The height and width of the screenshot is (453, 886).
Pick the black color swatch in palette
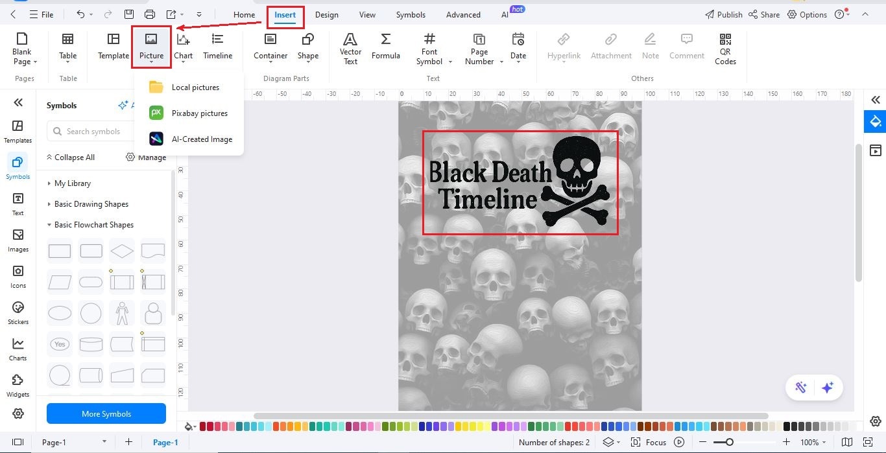coord(787,426)
